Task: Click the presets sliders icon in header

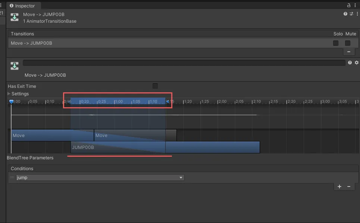Action: pos(351,14)
